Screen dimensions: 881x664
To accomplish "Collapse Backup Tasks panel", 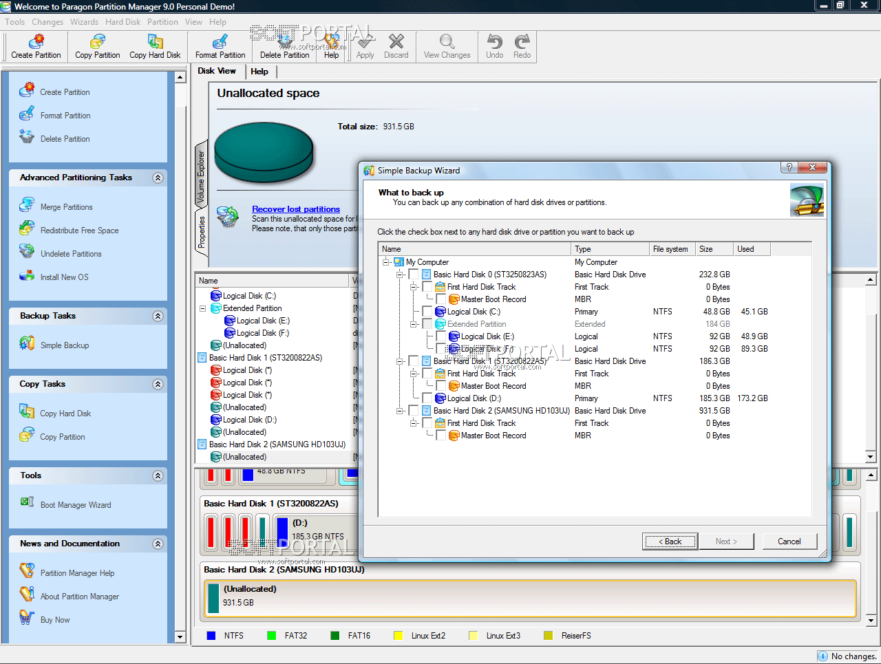I will coord(158,316).
